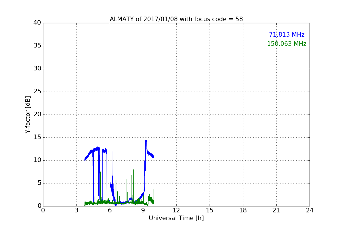Click the 'Universal Time [h]' axis label
The width and height of the screenshot is (344, 229).
(176, 218)
